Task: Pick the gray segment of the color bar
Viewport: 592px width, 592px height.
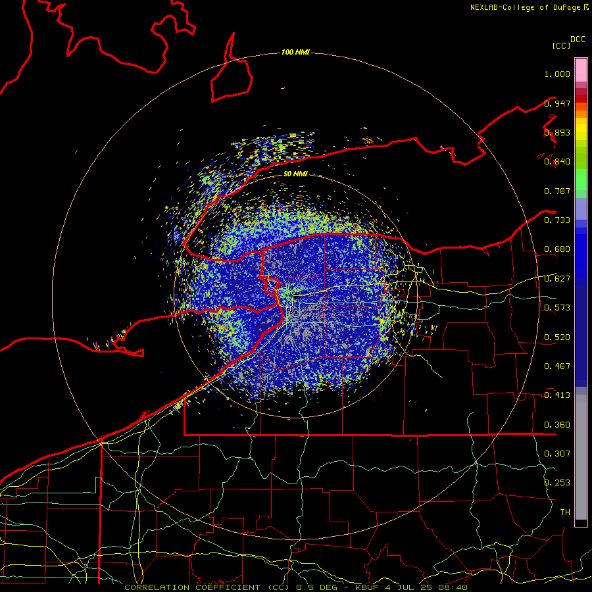Action: [x=581, y=457]
